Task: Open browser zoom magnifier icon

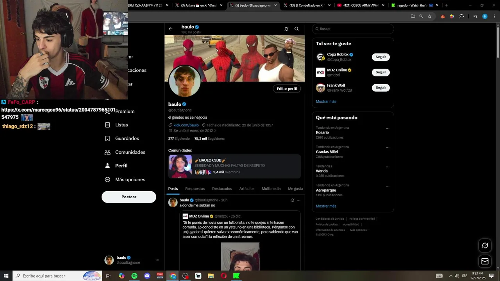Action: click(x=421, y=16)
